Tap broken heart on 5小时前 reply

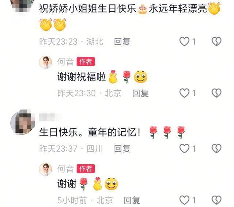(x=216, y=200)
